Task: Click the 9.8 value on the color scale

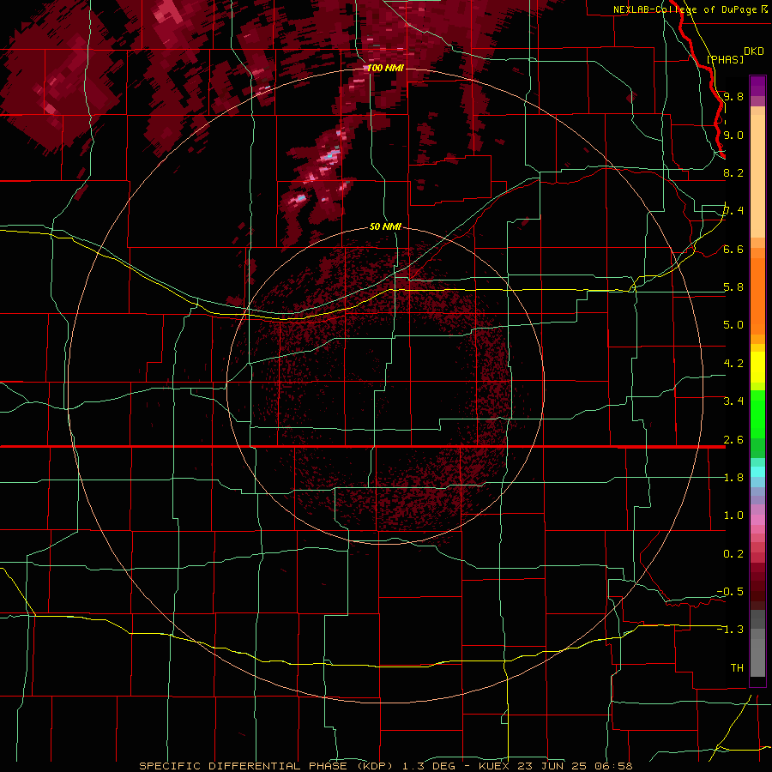Action: (x=733, y=96)
